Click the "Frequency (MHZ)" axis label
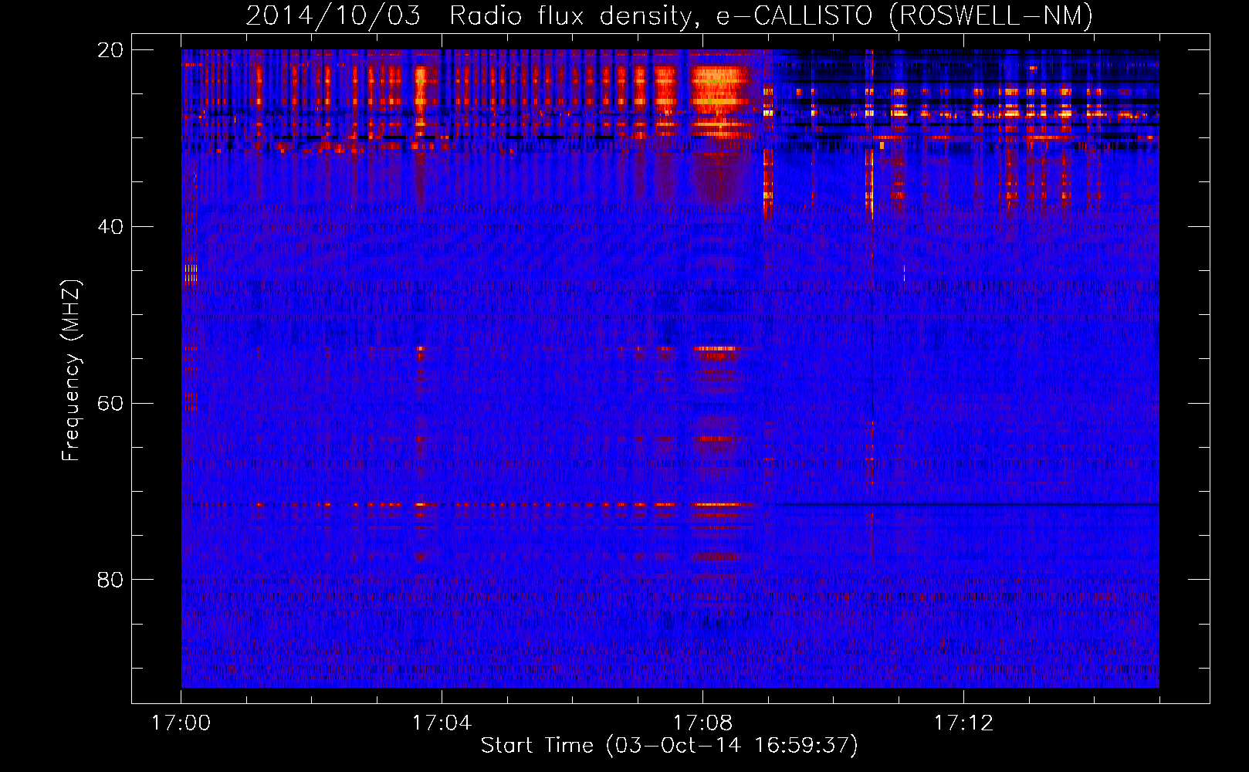The width and height of the screenshot is (1249, 772). coord(71,371)
